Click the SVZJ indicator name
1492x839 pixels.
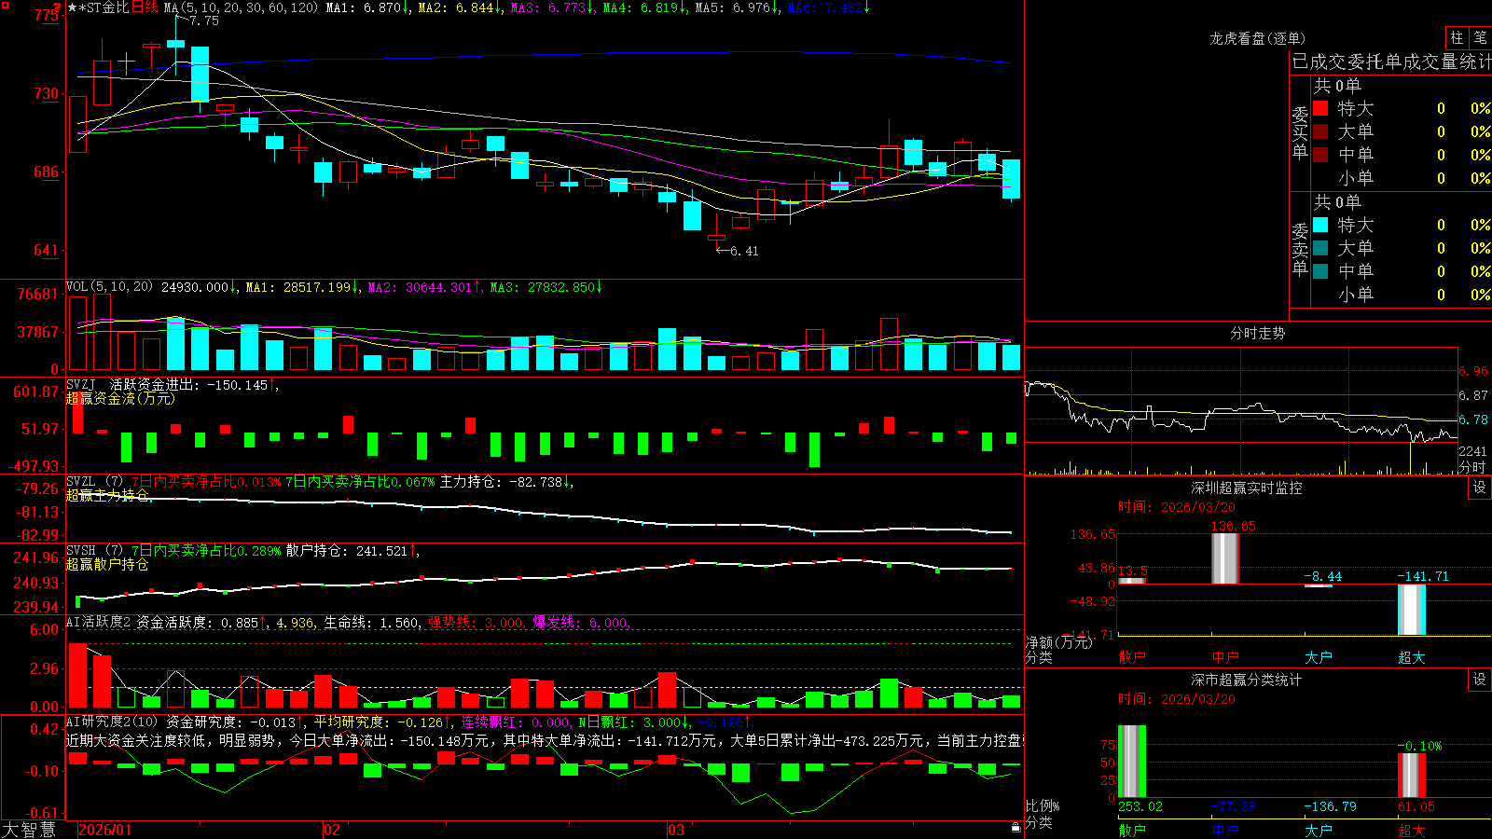(x=81, y=384)
